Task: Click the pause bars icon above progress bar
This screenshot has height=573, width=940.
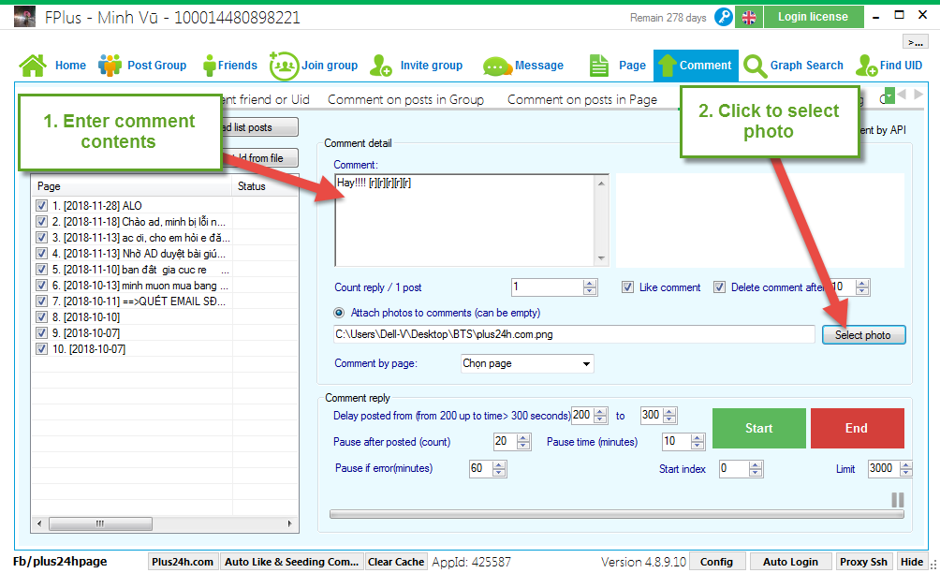Action: click(x=898, y=500)
